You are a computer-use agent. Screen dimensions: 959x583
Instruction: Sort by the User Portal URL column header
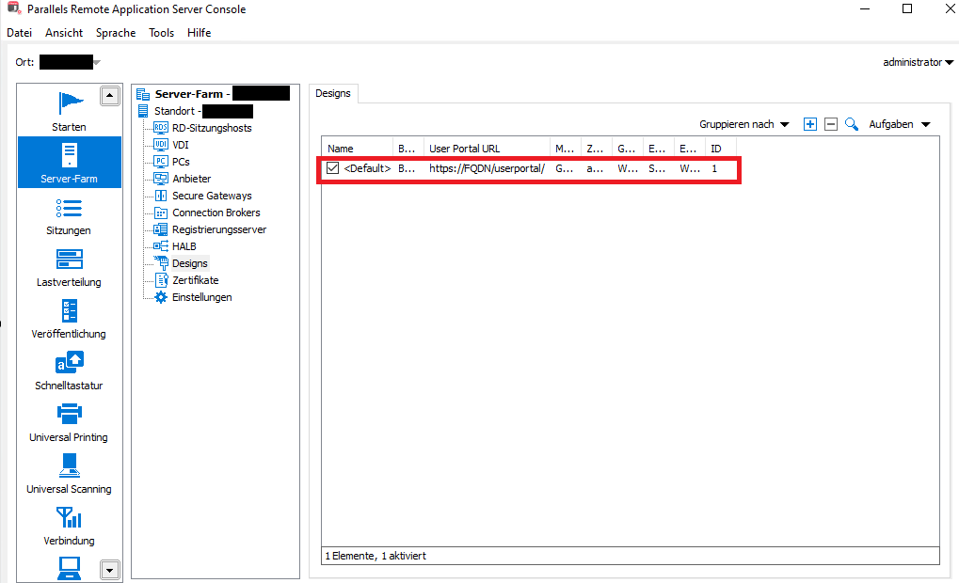[487, 149]
